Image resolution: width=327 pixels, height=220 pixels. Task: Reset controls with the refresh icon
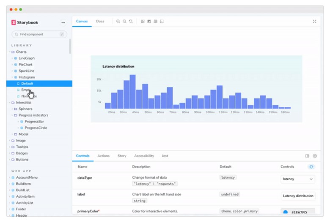pos(311,167)
